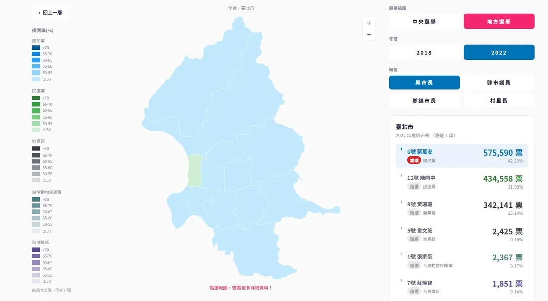This screenshot has height=301, width=548.
Task: Choose the 2018 election year
Action: click(424, 52)
